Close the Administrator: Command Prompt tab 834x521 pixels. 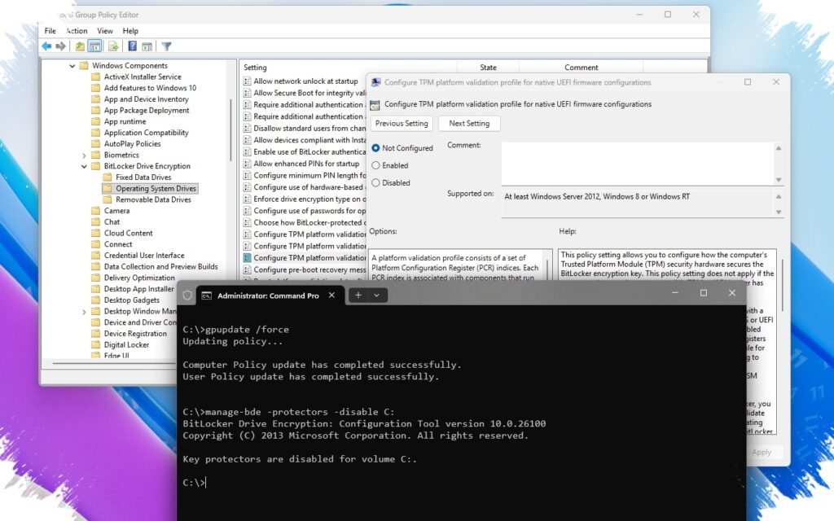(x=332, y=295)
